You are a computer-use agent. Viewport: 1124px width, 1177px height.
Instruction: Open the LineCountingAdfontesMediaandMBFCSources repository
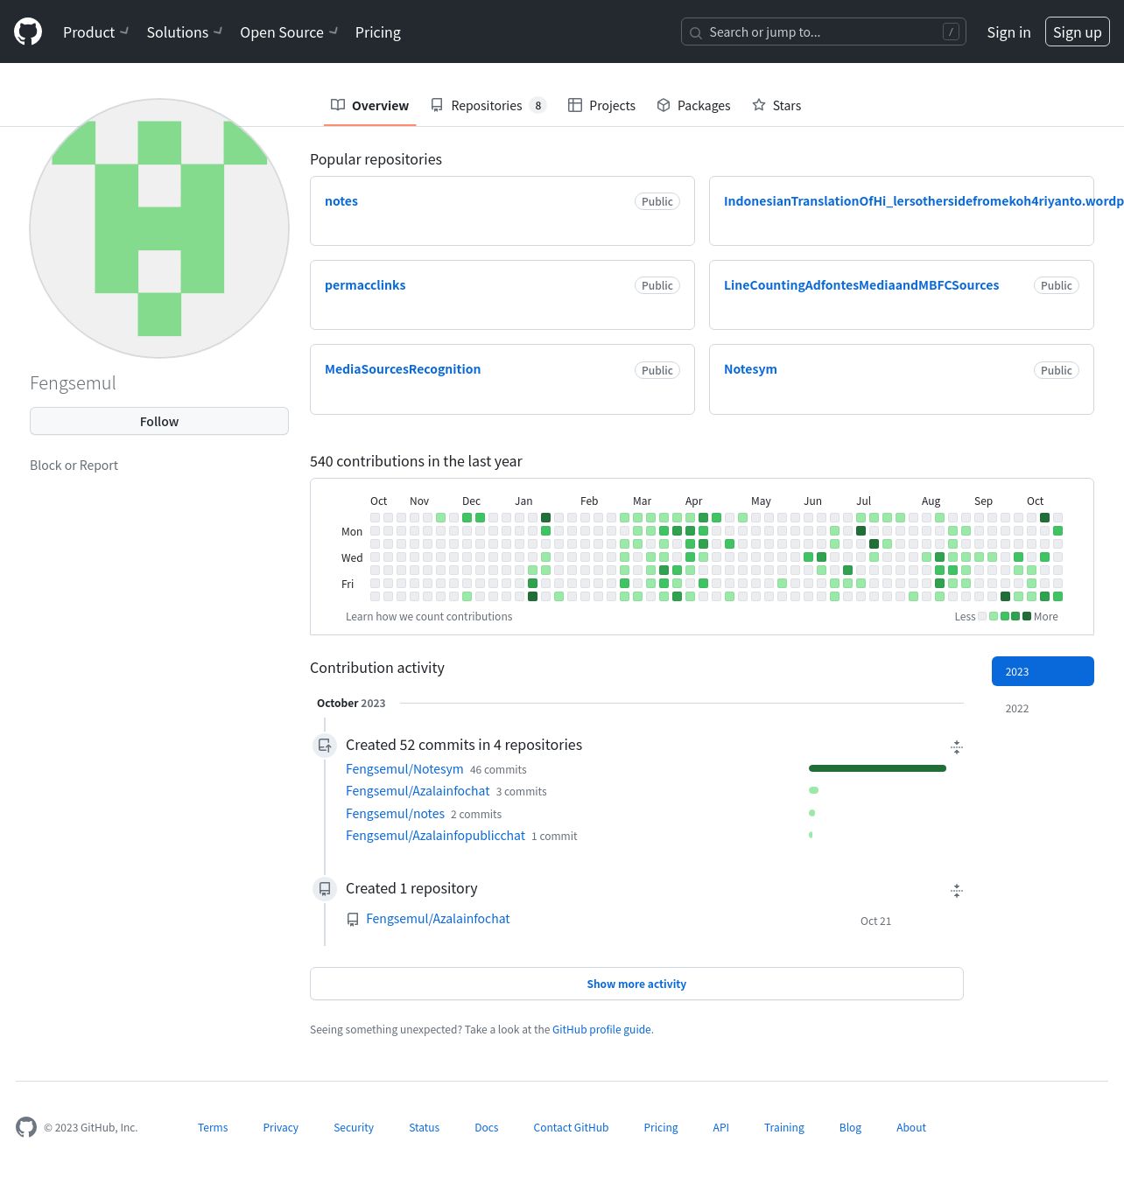[861, 285]
